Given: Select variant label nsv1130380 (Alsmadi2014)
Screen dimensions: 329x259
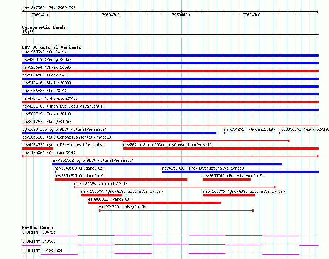Looking at the screenshot, I should tap(101, 184).
